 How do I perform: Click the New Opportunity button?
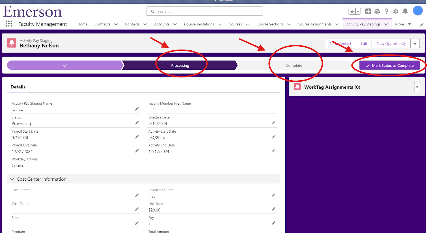coord(391,44)
